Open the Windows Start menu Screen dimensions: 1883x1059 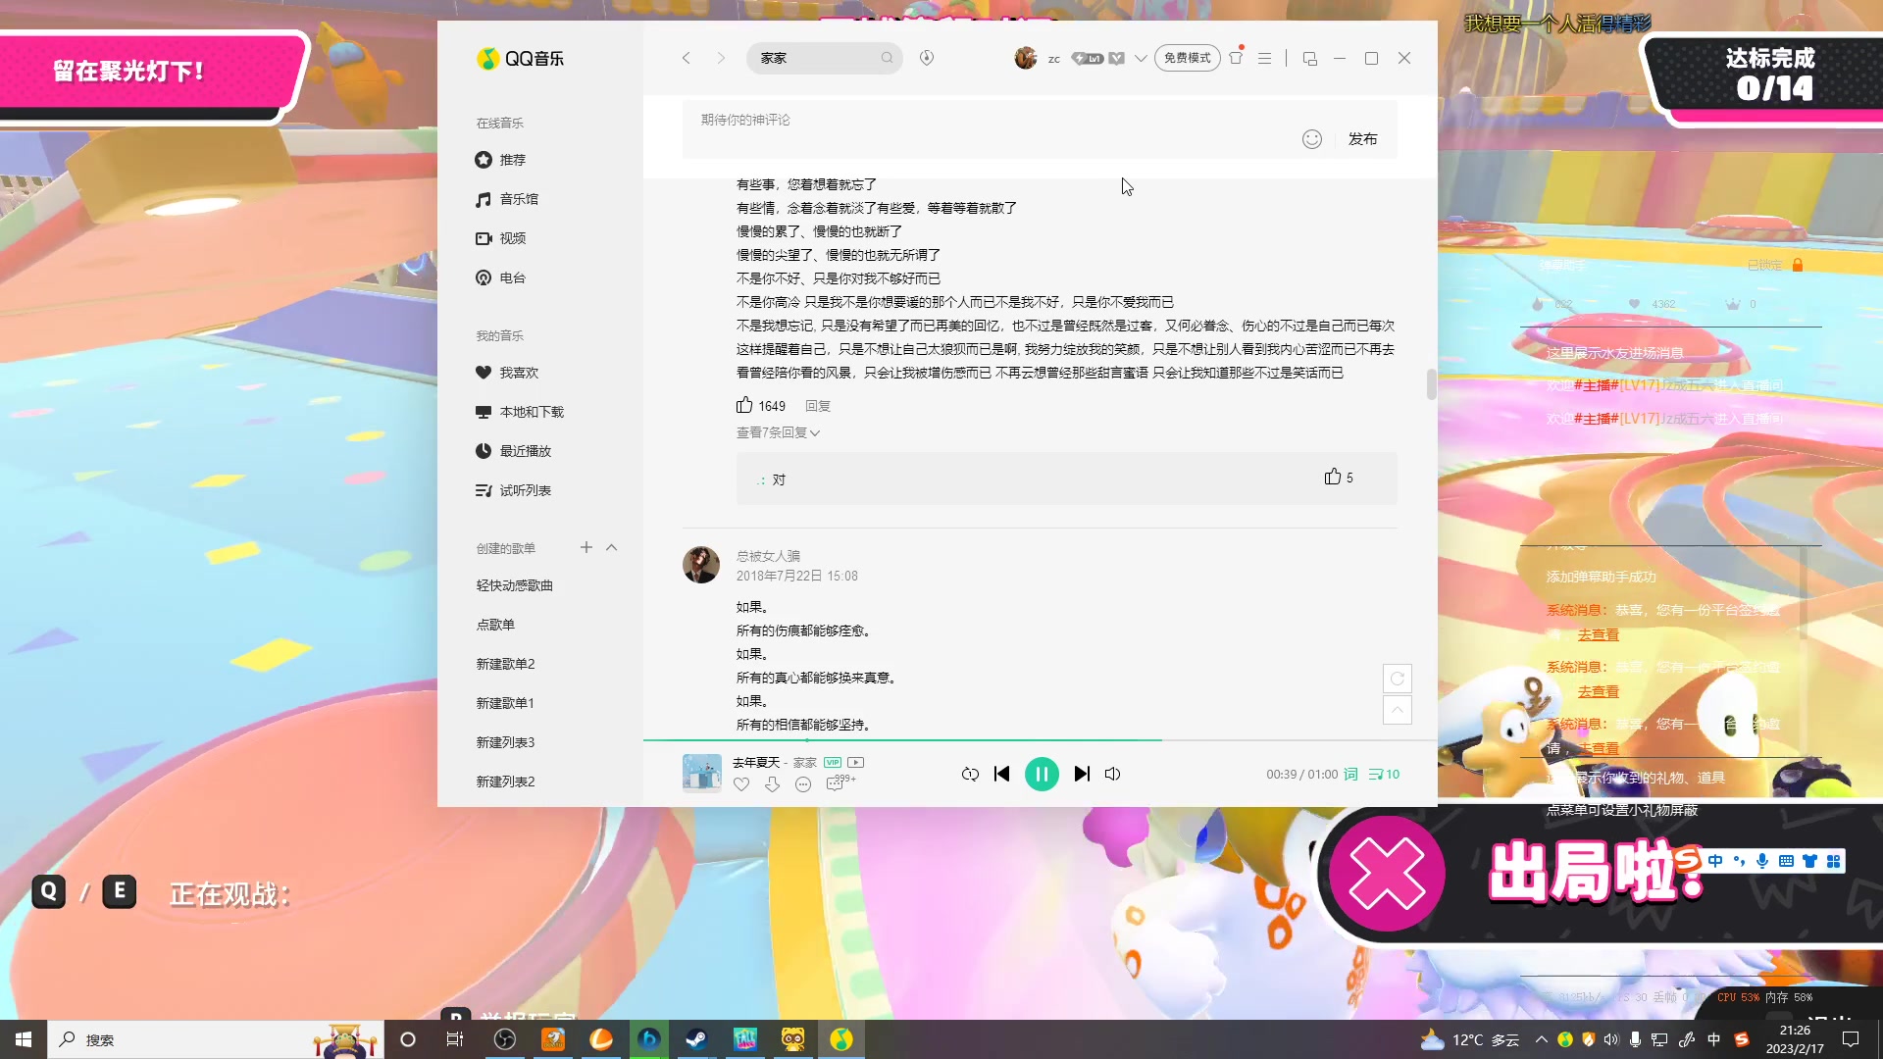[x=24, y=1039]
